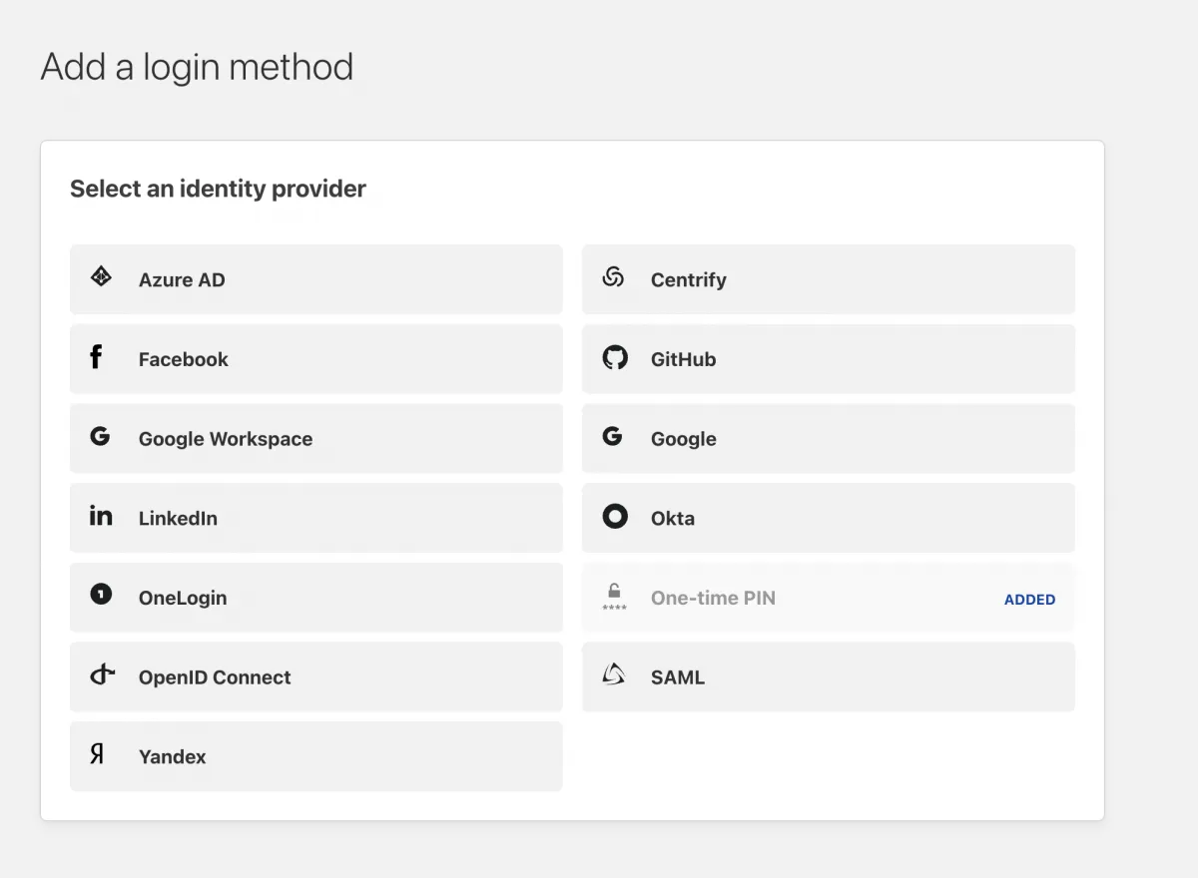This screenshot has height=878, width=1198.
Task: Select the Google provider label
Action: 684,440
